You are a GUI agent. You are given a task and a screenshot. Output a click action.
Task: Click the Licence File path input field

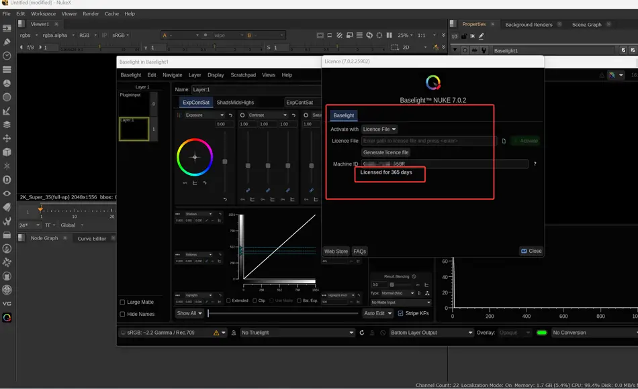click(429, 141)
